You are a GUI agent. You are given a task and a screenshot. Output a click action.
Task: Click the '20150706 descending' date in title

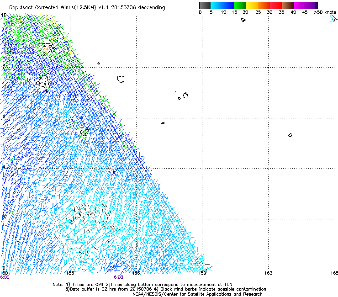138,7
